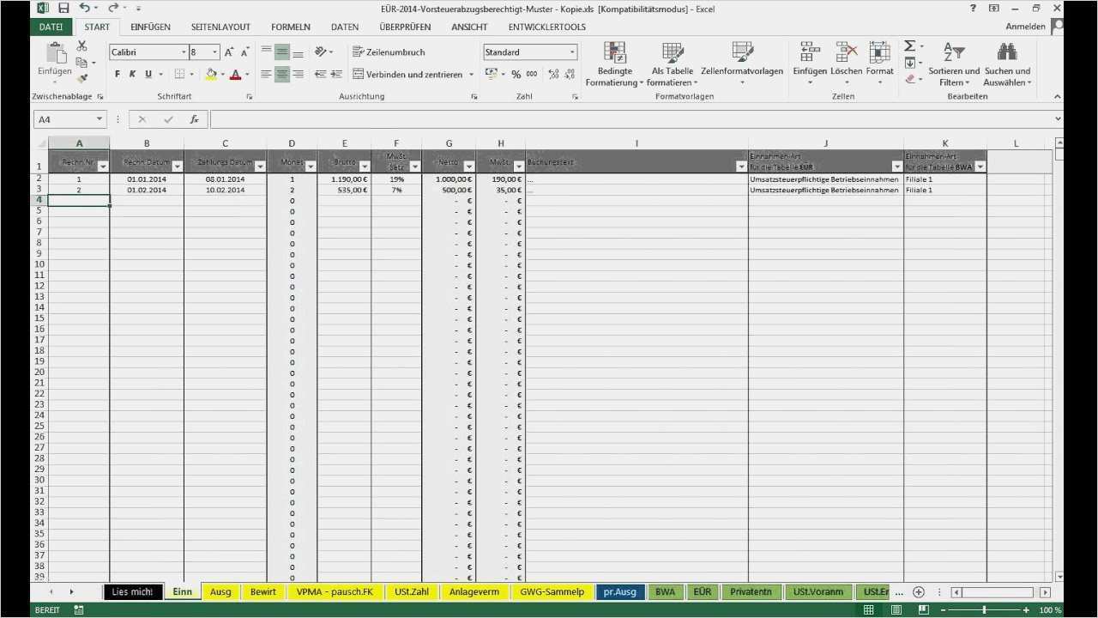Toggle Underline formatting
Viewport: 1098px width, 618px height.
pos(148,75)
